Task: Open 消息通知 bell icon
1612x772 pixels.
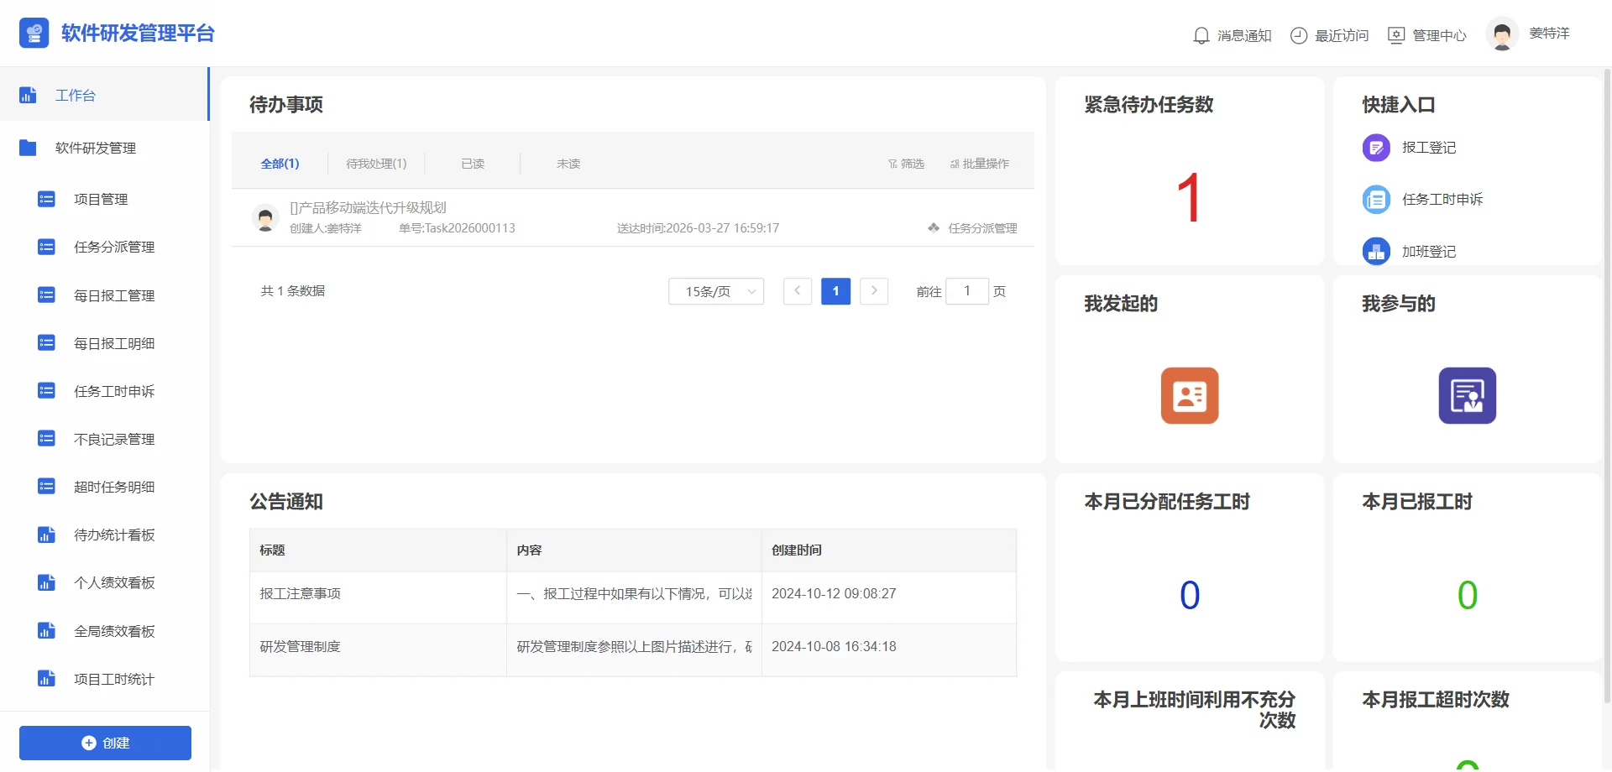Action: [1201, 35]
